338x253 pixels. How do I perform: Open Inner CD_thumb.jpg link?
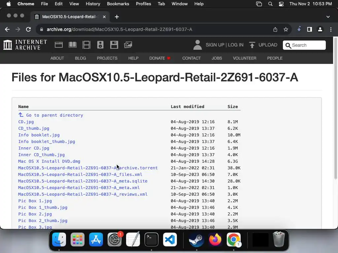point(41,155)
